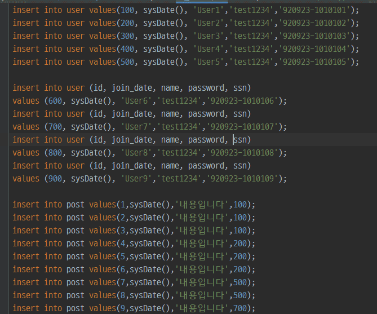Click the post id 9 after values(
This screenshot has height=314, width=377.
click(123, 309)
